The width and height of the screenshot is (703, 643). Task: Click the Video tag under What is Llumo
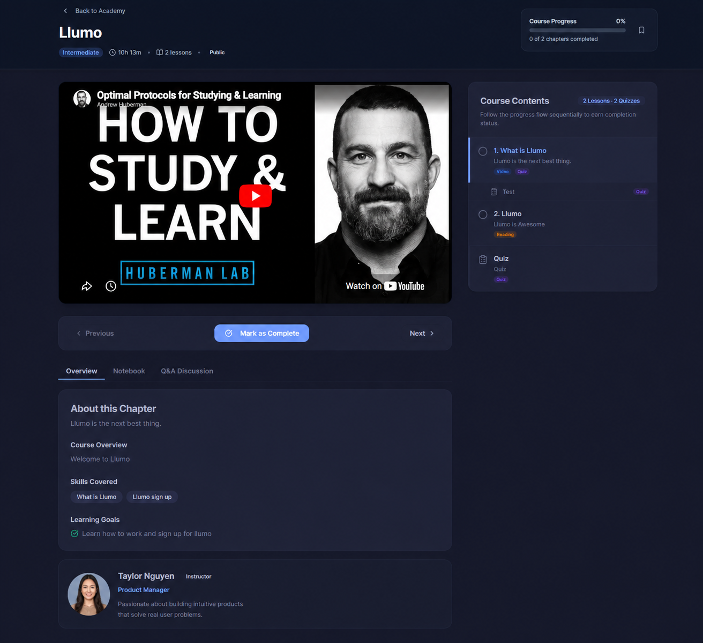point(503,172)
